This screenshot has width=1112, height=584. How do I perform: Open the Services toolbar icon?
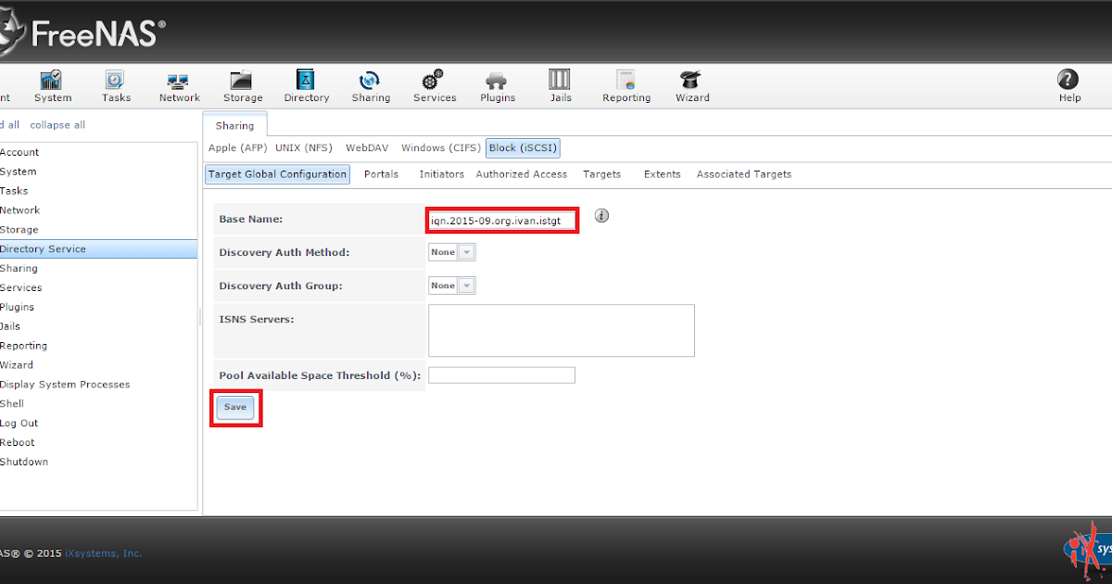[x=434, y=85]
